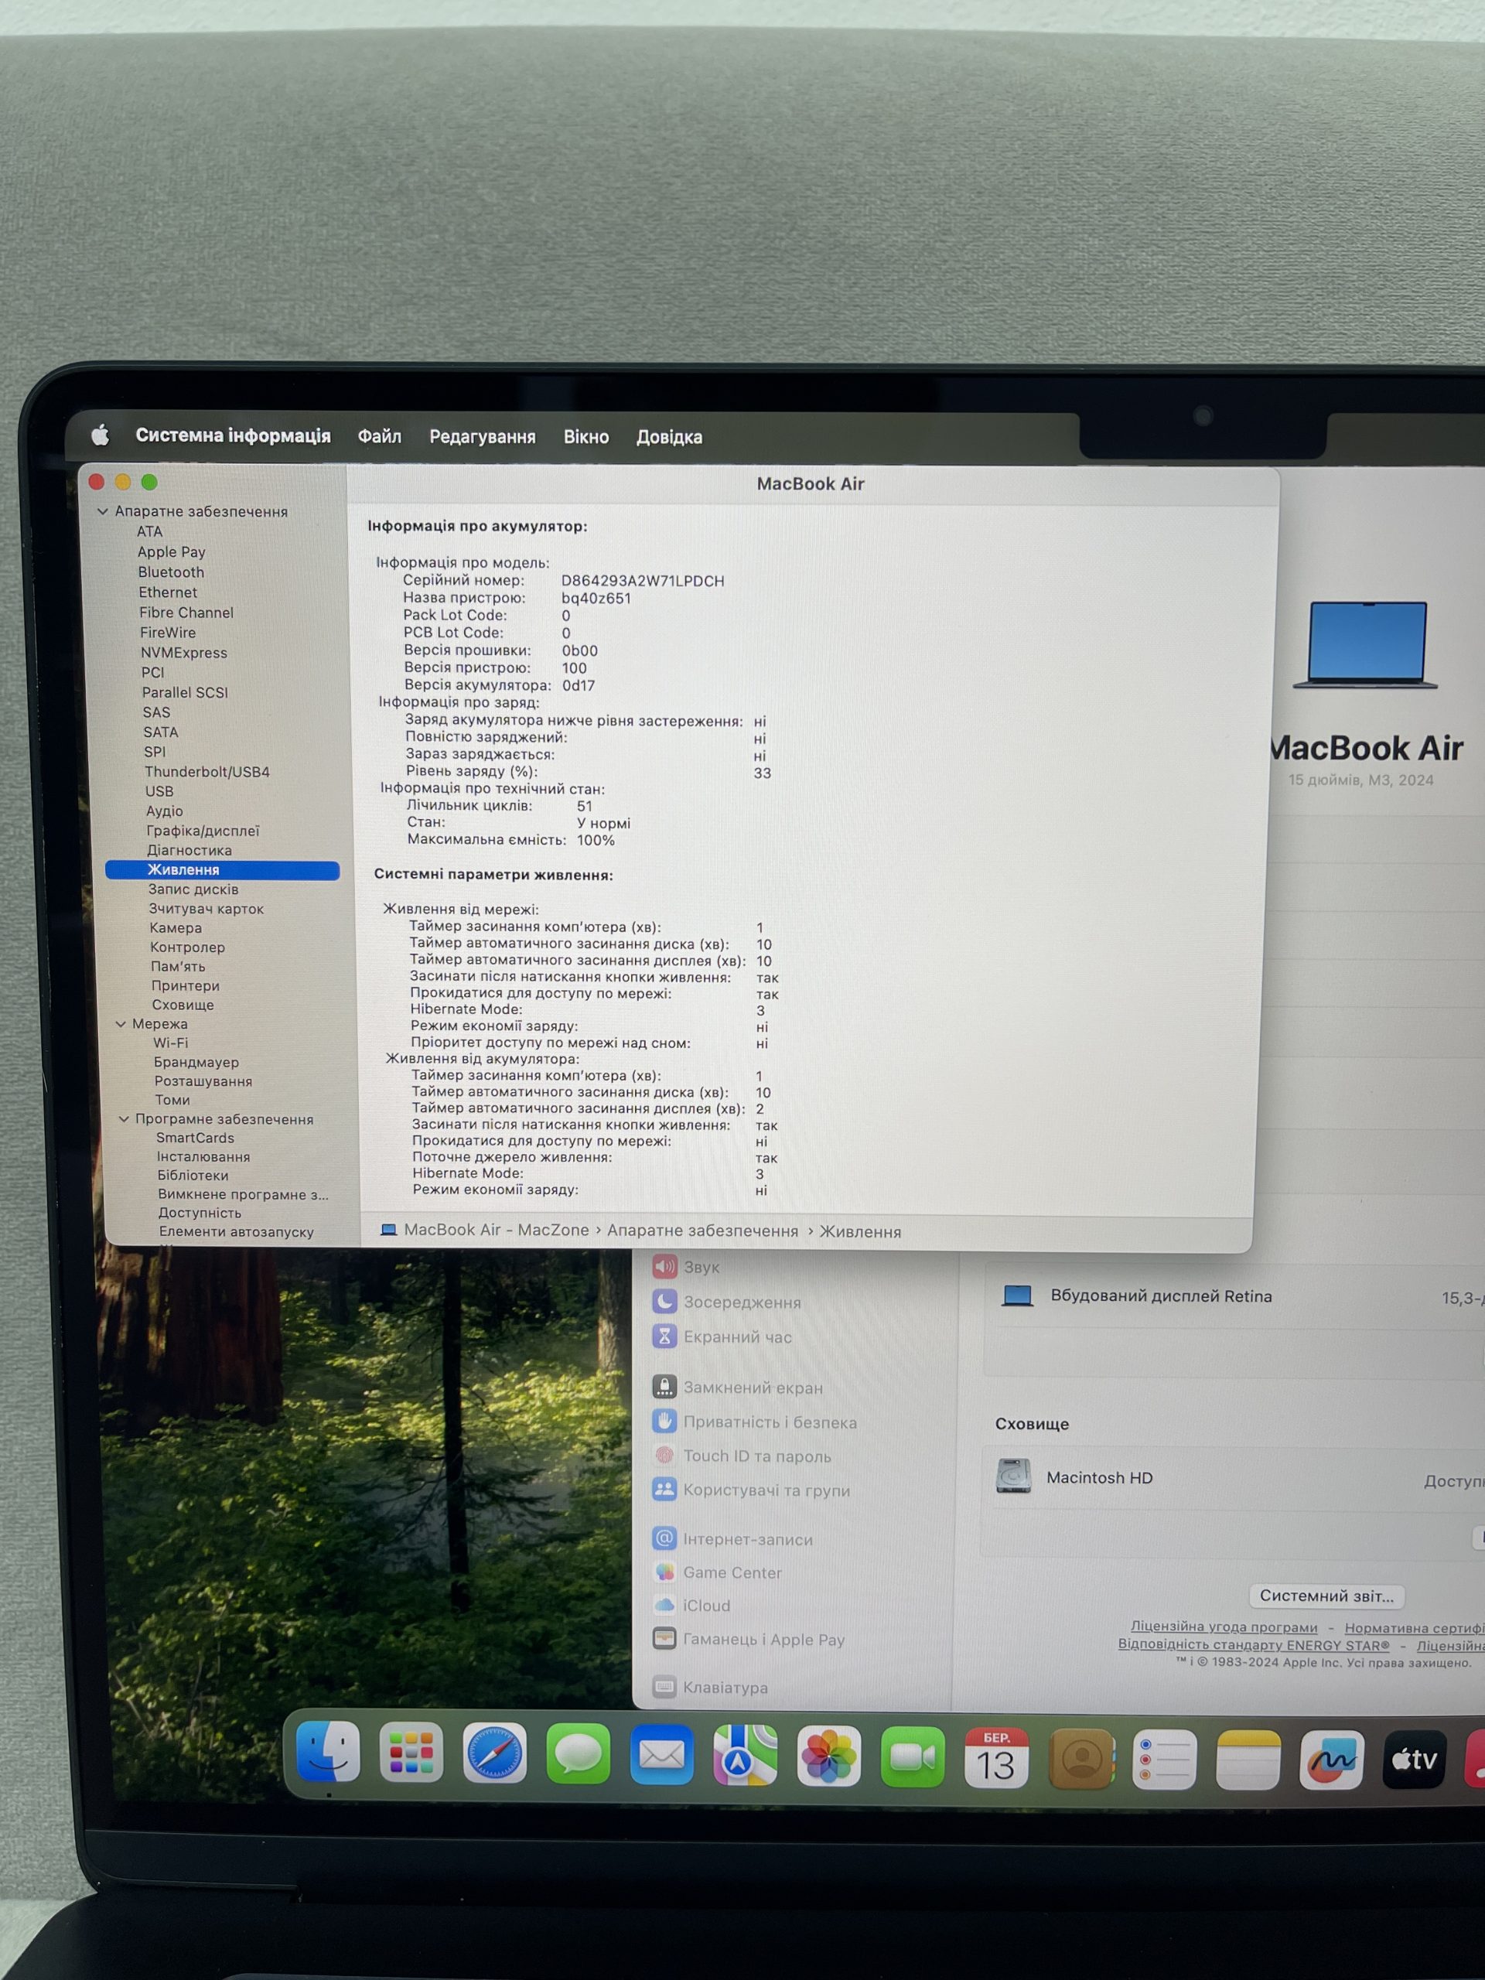This screenshot has height=1980, width=1485.
Task: Open the Apple menu
Action: coord(101,435)
